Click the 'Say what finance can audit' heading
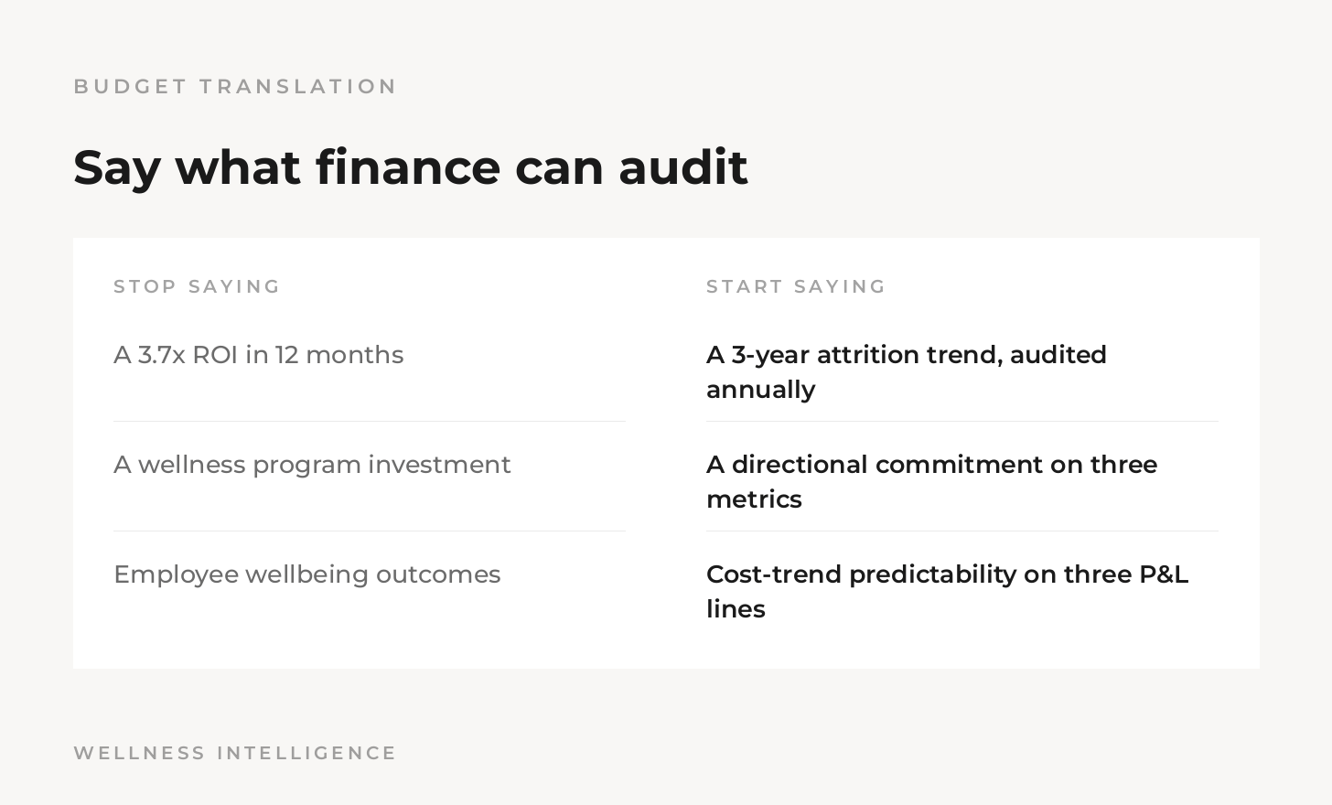This screenshot has height=805, width=1332. tap(411, 167)
